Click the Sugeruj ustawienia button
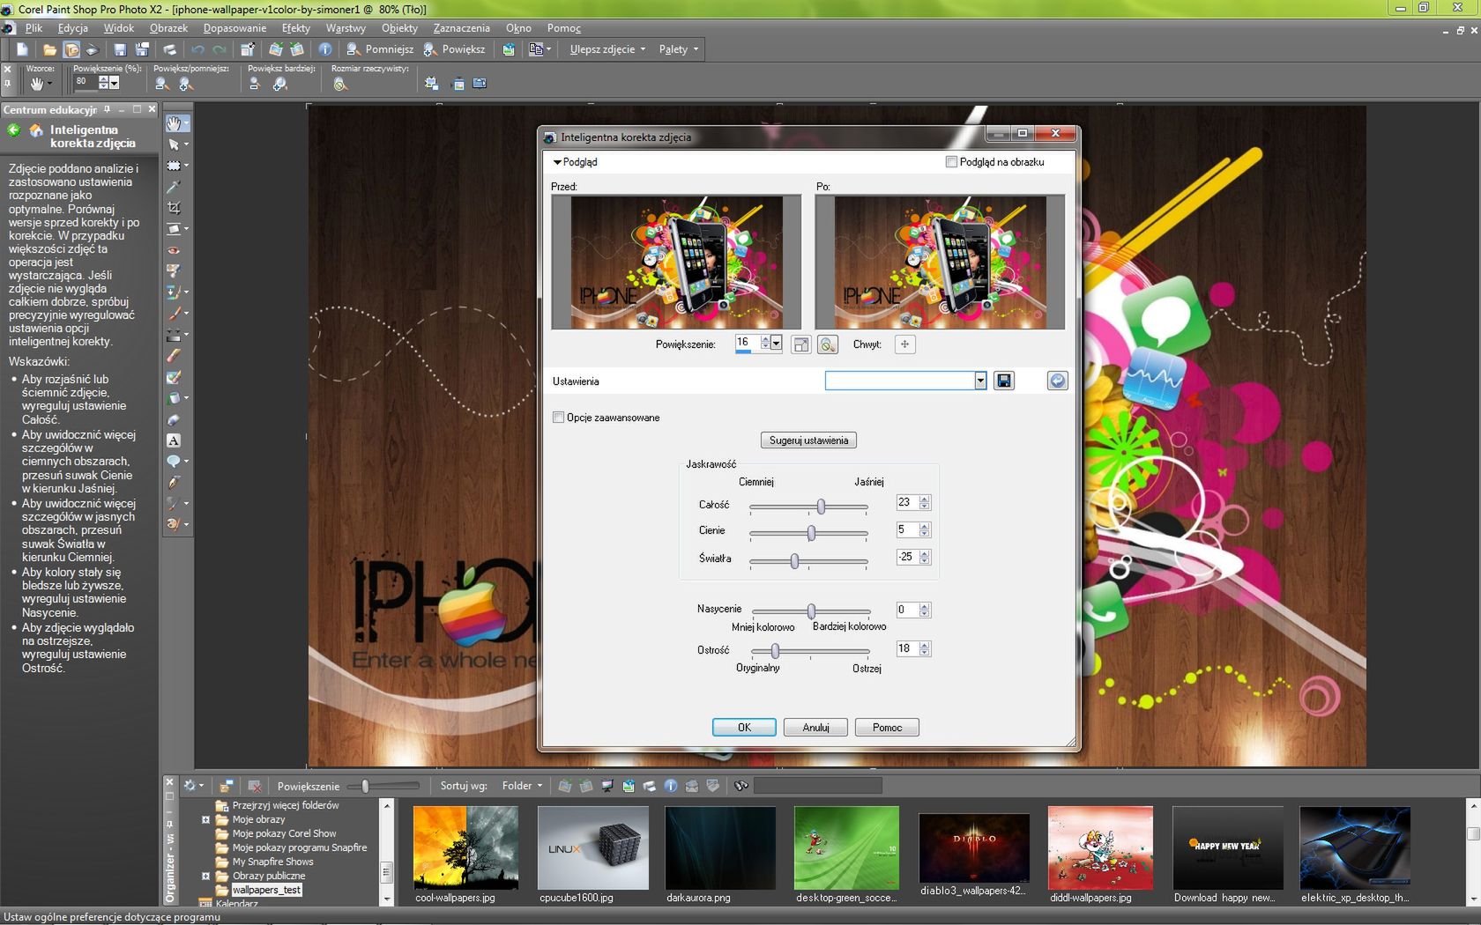The image size is (1481, 925). tap(808, 440)
